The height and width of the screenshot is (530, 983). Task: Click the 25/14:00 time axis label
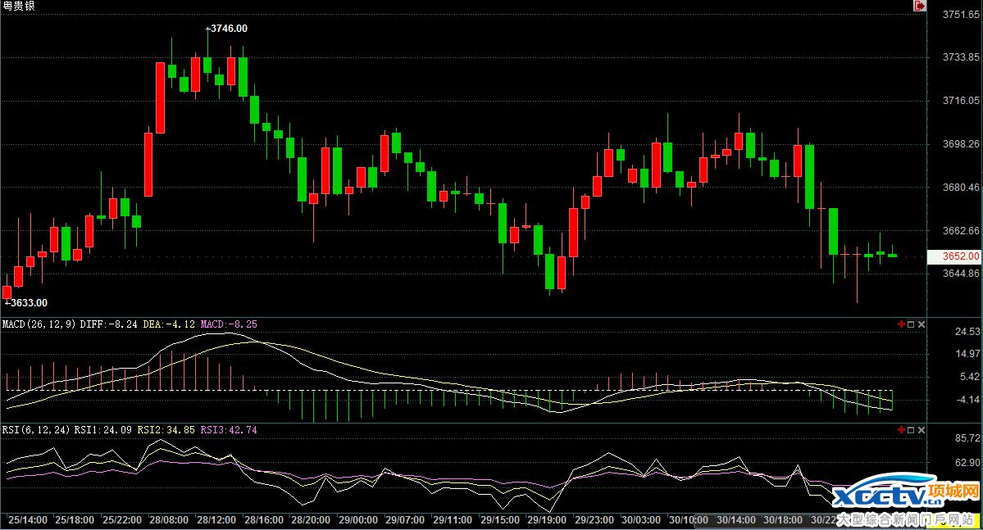click(x=26, y=519)
